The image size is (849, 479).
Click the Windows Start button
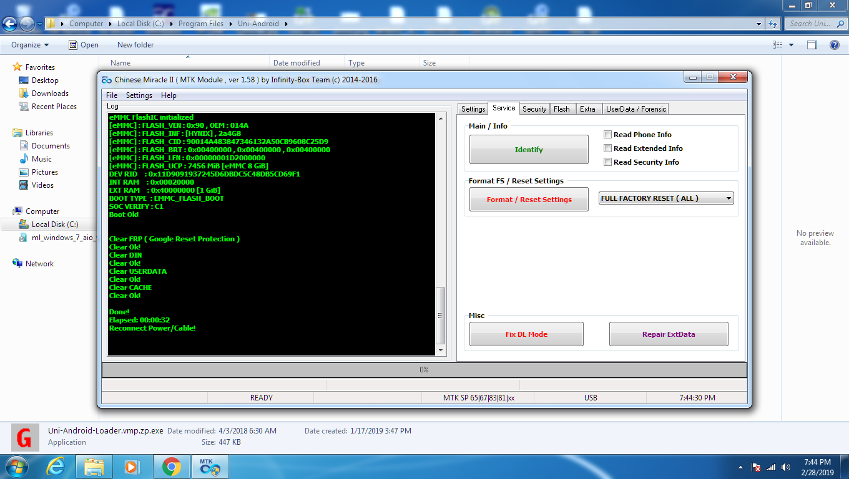pyautogui.click(x=16, y=466)
